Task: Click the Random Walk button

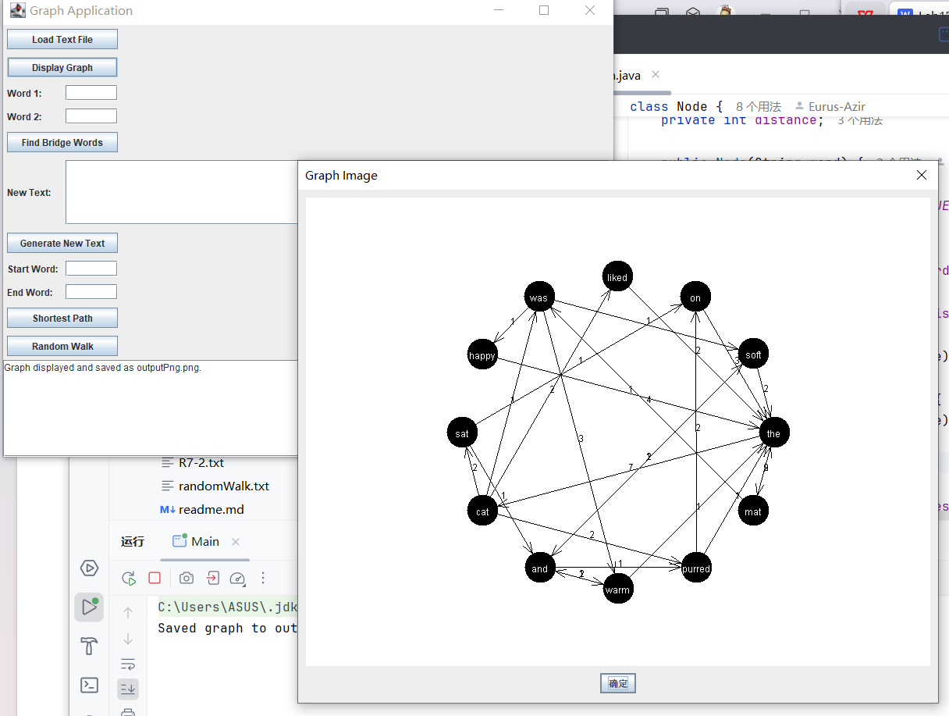Action: pos(62,346)
